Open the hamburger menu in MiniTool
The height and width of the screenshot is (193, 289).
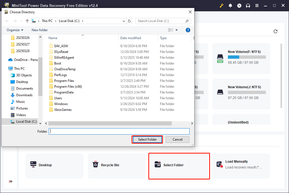257,6
